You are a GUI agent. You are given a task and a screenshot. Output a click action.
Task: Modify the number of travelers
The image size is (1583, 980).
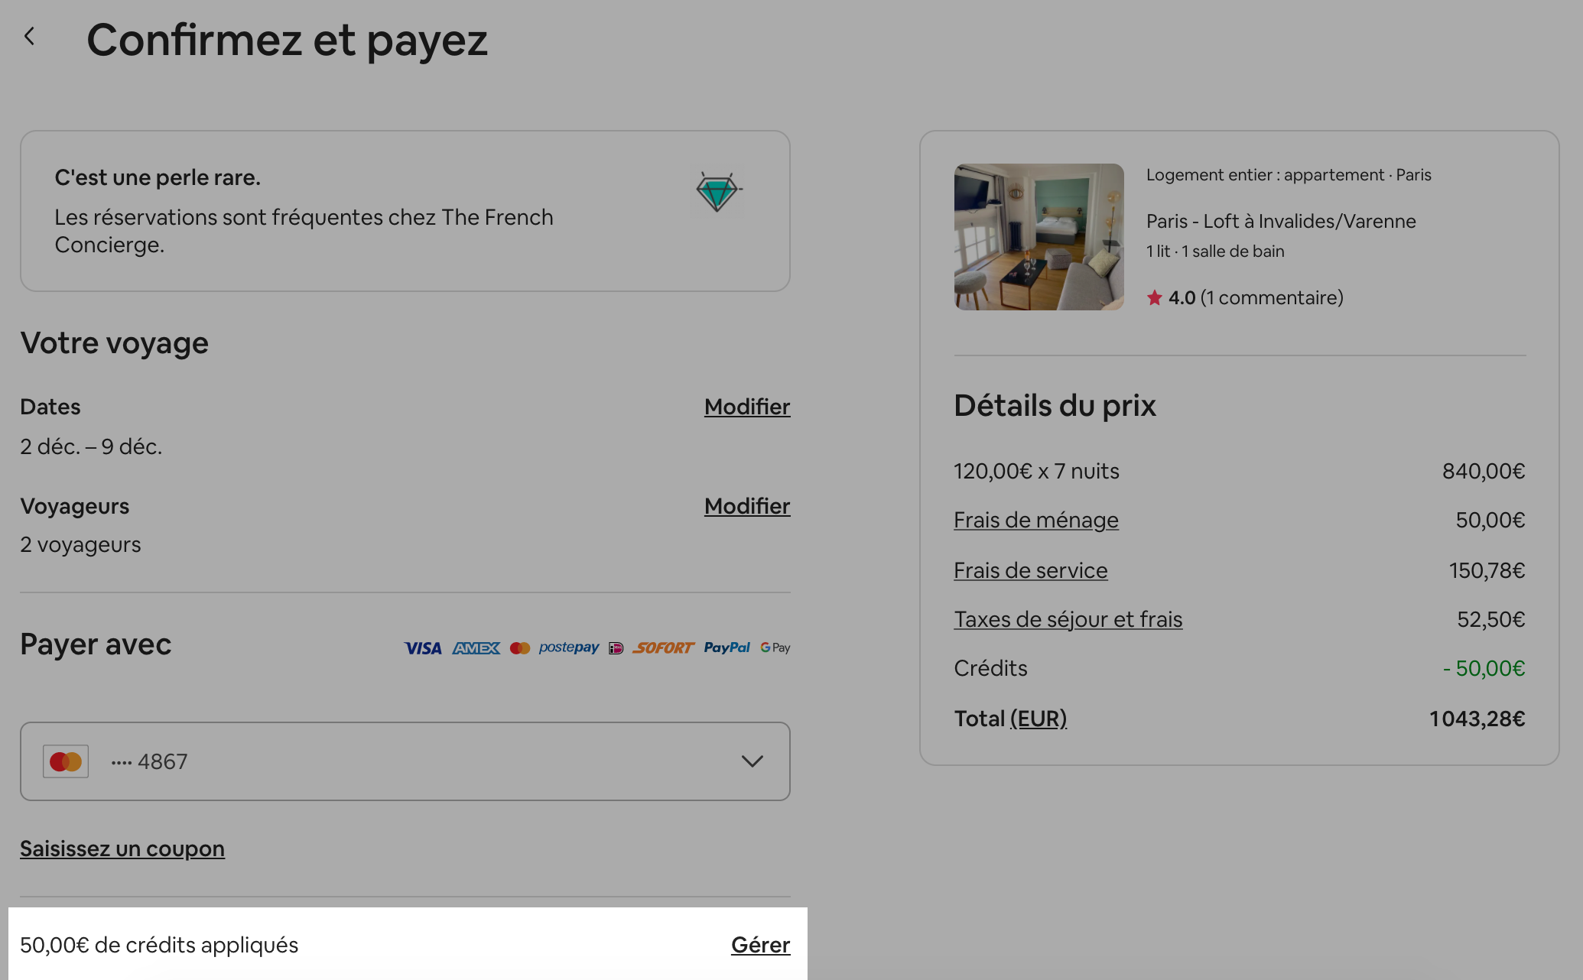coord(747,506)
